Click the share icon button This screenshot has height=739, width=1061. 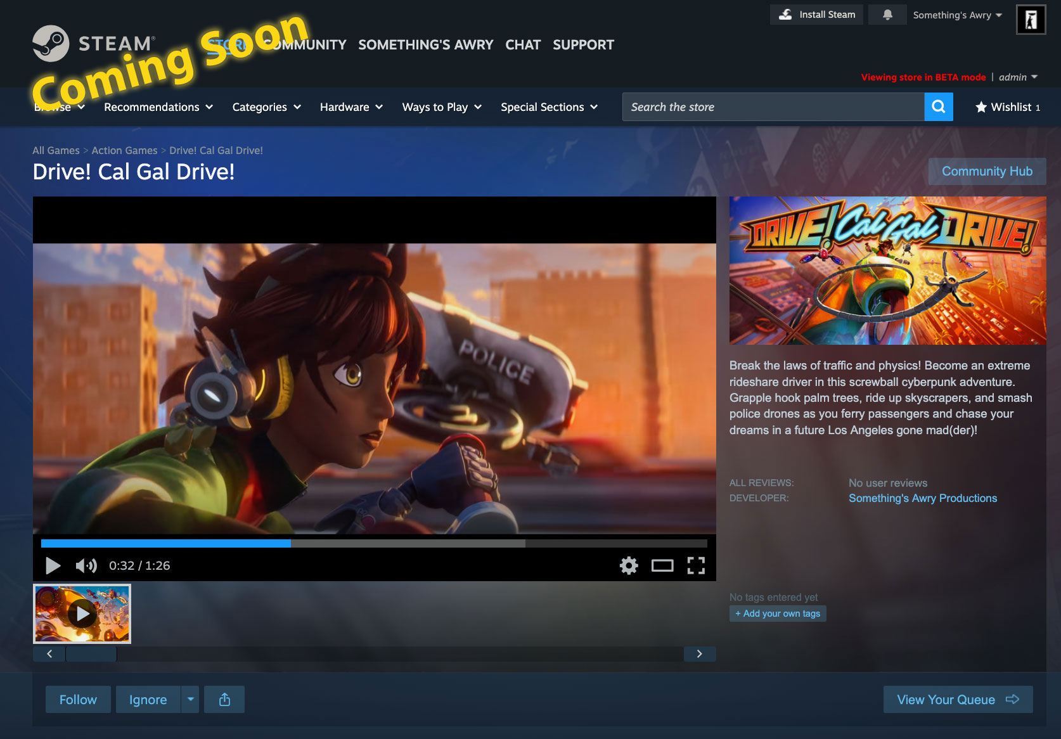[224, 700]
